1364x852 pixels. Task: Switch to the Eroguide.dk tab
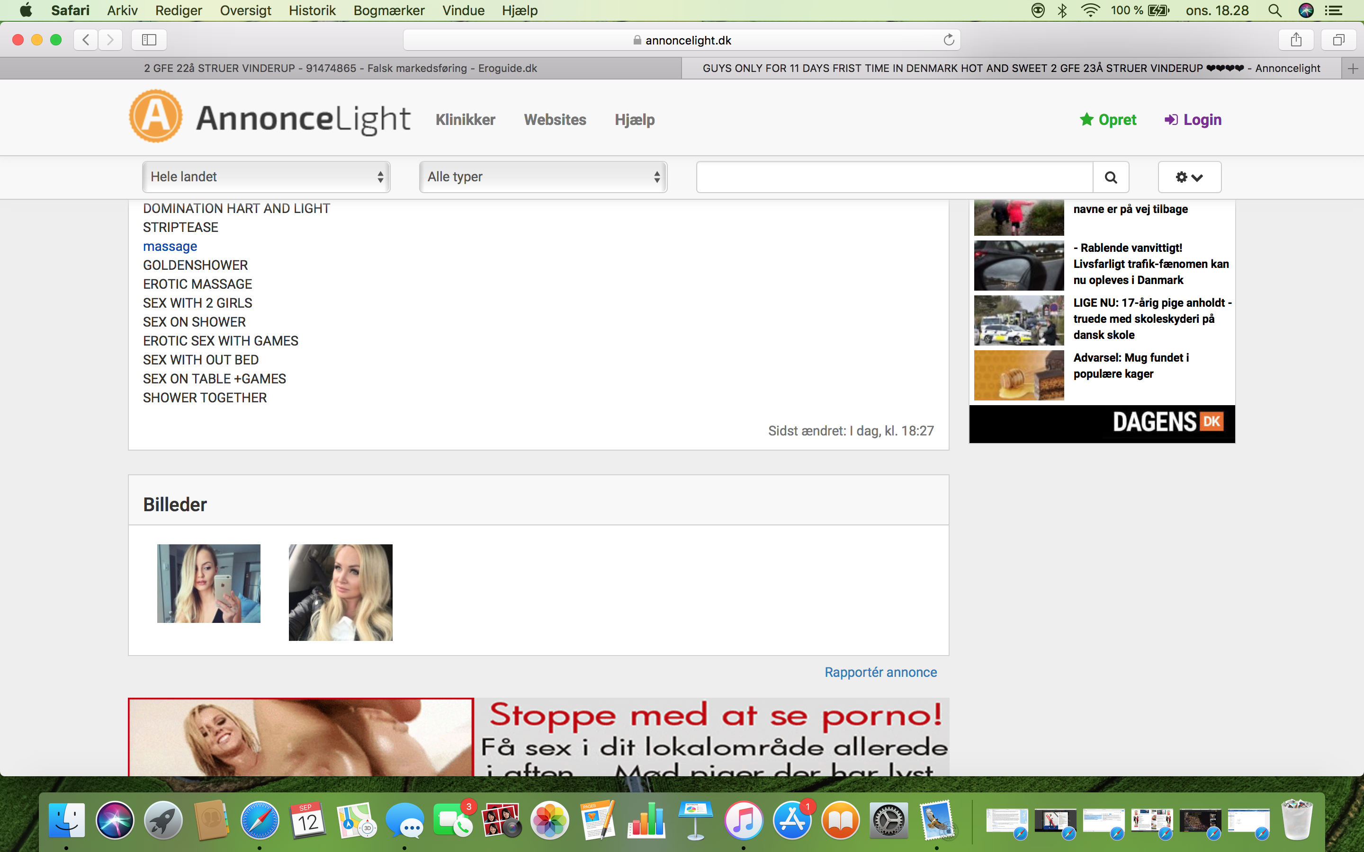coord(341,68)
